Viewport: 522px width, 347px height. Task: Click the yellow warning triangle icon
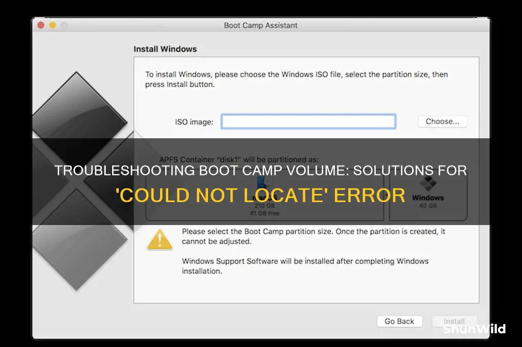(160, 240)
